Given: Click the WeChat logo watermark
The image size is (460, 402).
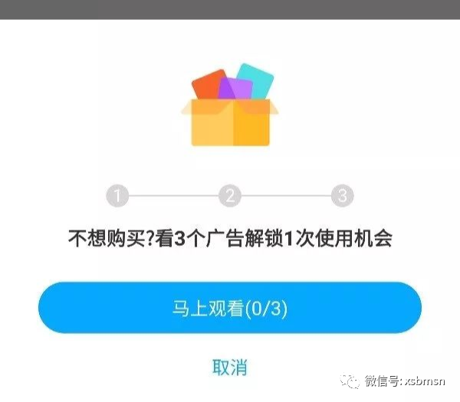Looking at the screenshot, I should tap(350, 381).
